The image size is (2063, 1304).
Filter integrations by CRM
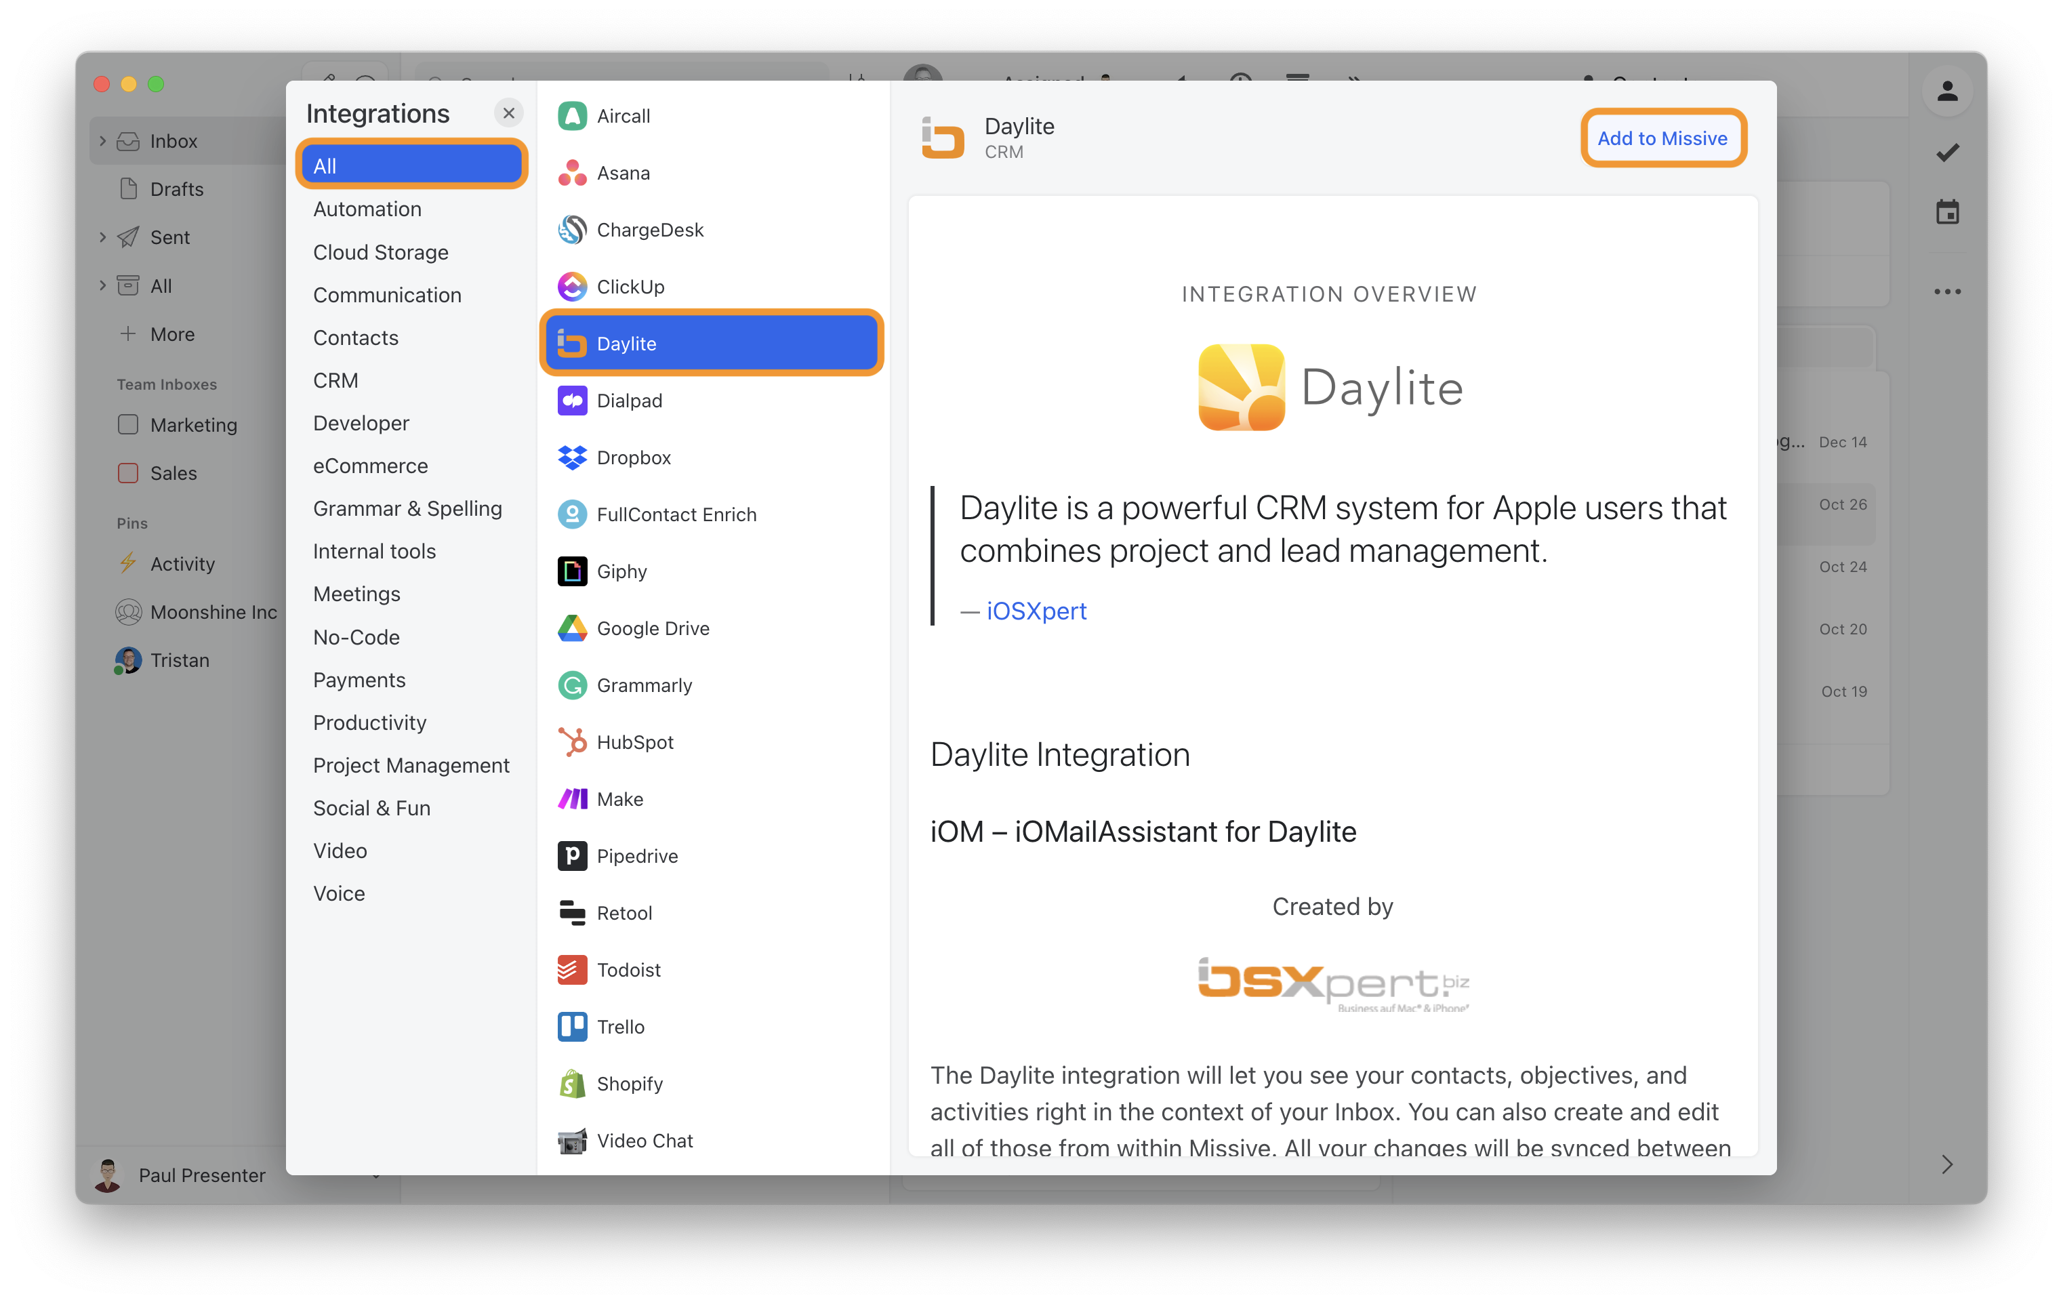click(x=411, y=380)
